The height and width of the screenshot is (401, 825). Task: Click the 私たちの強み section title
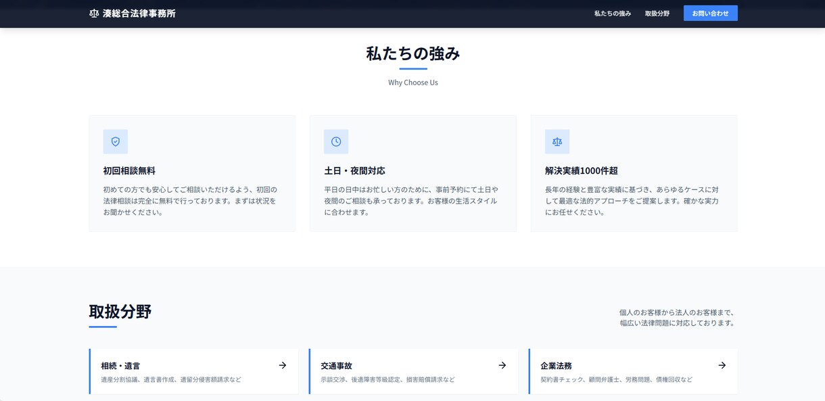click(413, 53)
